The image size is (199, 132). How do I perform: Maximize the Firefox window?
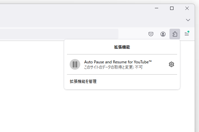click(x=172, y=8)
